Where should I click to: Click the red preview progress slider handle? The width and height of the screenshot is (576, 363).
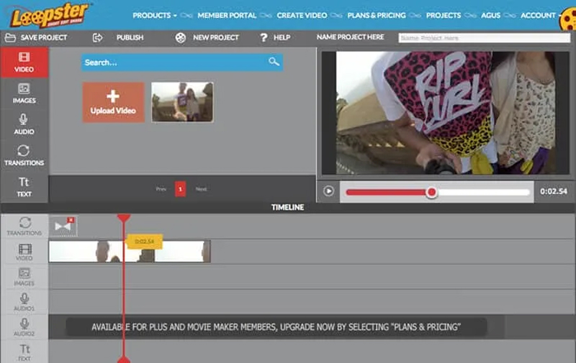click(x=431, y=192)
